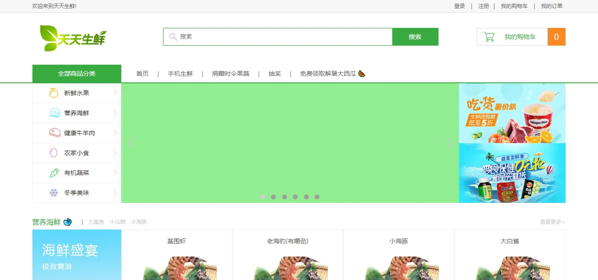This screenshot has height=280, width=598.
Task: Expand 冬季美味 category arrow
Action: [116, 193]
